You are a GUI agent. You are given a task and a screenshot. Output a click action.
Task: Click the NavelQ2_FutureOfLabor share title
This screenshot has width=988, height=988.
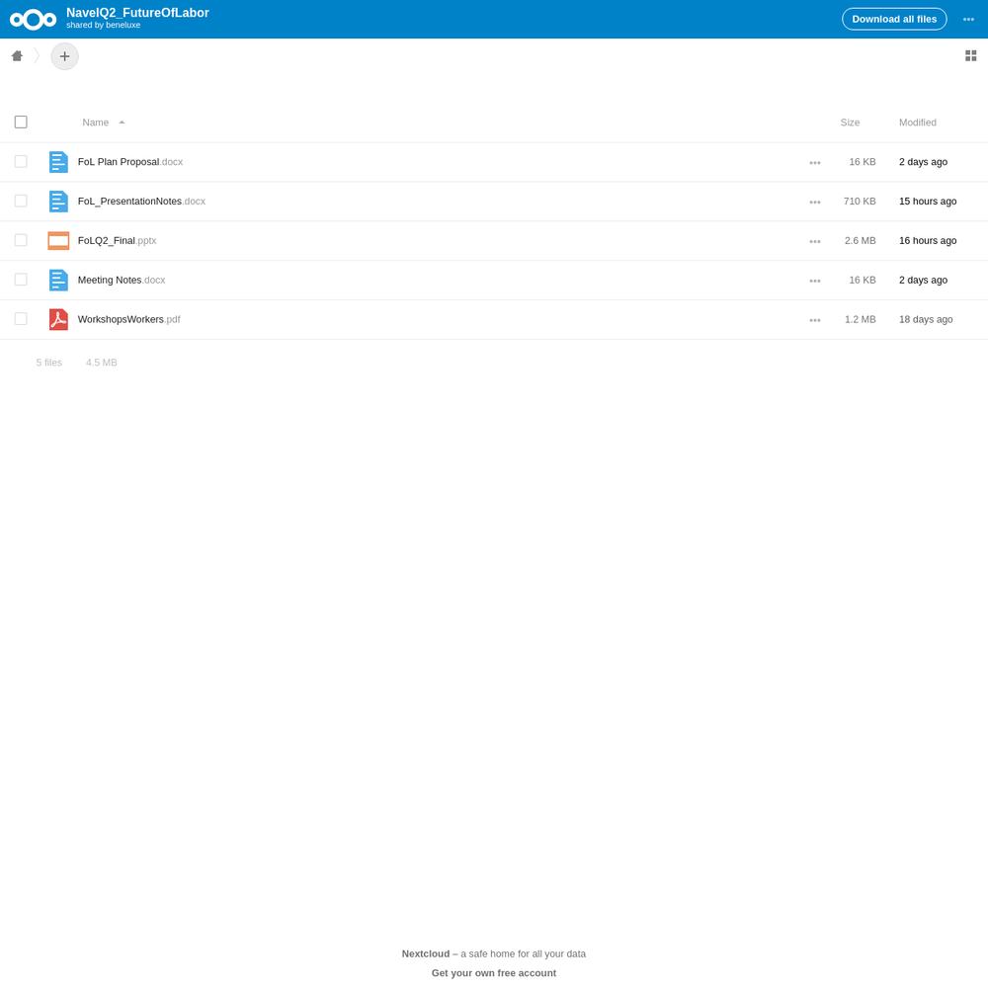coord(137,13)
